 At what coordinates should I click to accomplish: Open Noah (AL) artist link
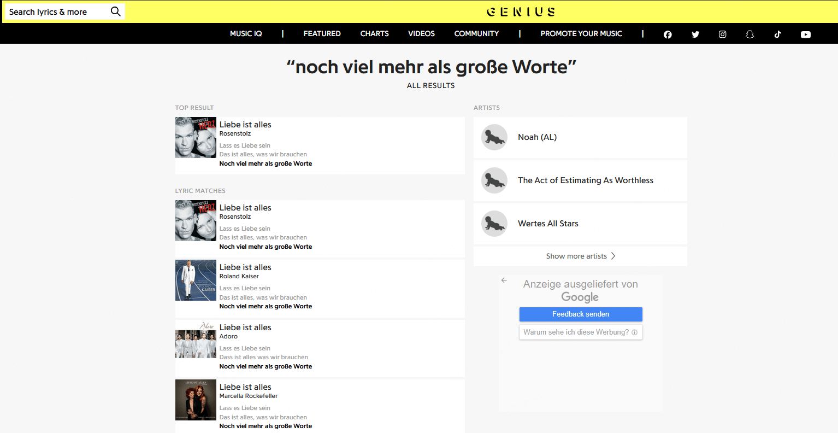click(x=580, y=137)
